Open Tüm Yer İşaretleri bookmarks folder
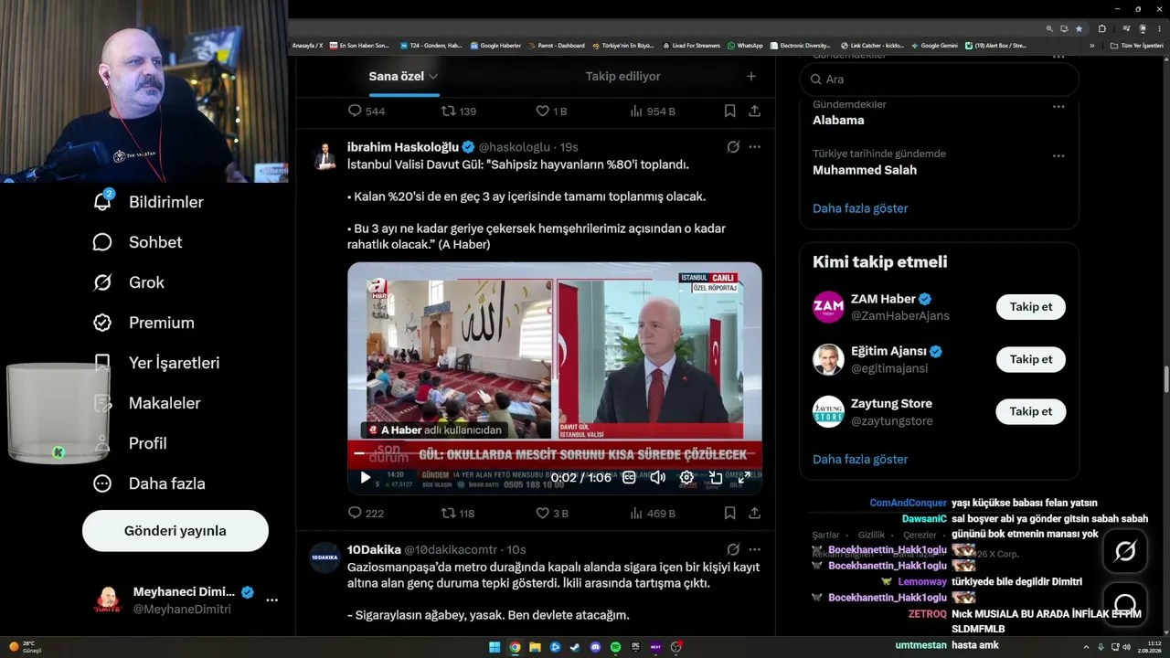 click(x=1136, y=46)
